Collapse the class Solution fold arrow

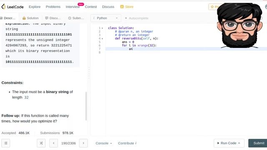click(x=102, y=28)
